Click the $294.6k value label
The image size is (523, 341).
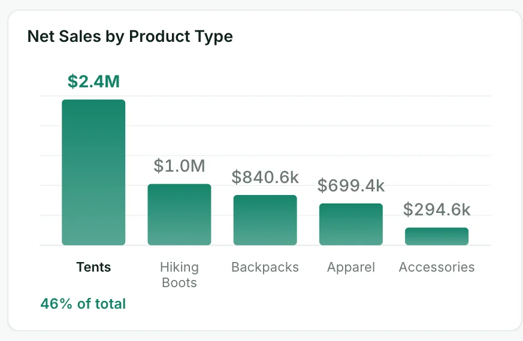(437, 209)
